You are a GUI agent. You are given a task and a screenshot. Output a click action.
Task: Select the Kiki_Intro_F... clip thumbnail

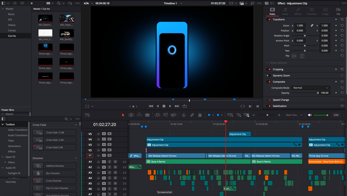point(45,33)
